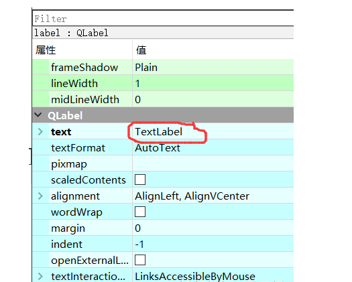
Task: Expand the alignment property
Action: point(40,196)
